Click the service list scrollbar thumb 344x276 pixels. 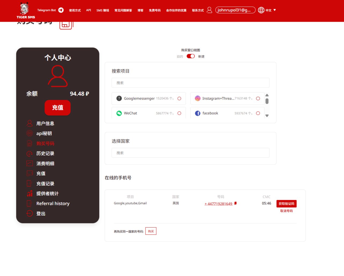click(267, 101)
